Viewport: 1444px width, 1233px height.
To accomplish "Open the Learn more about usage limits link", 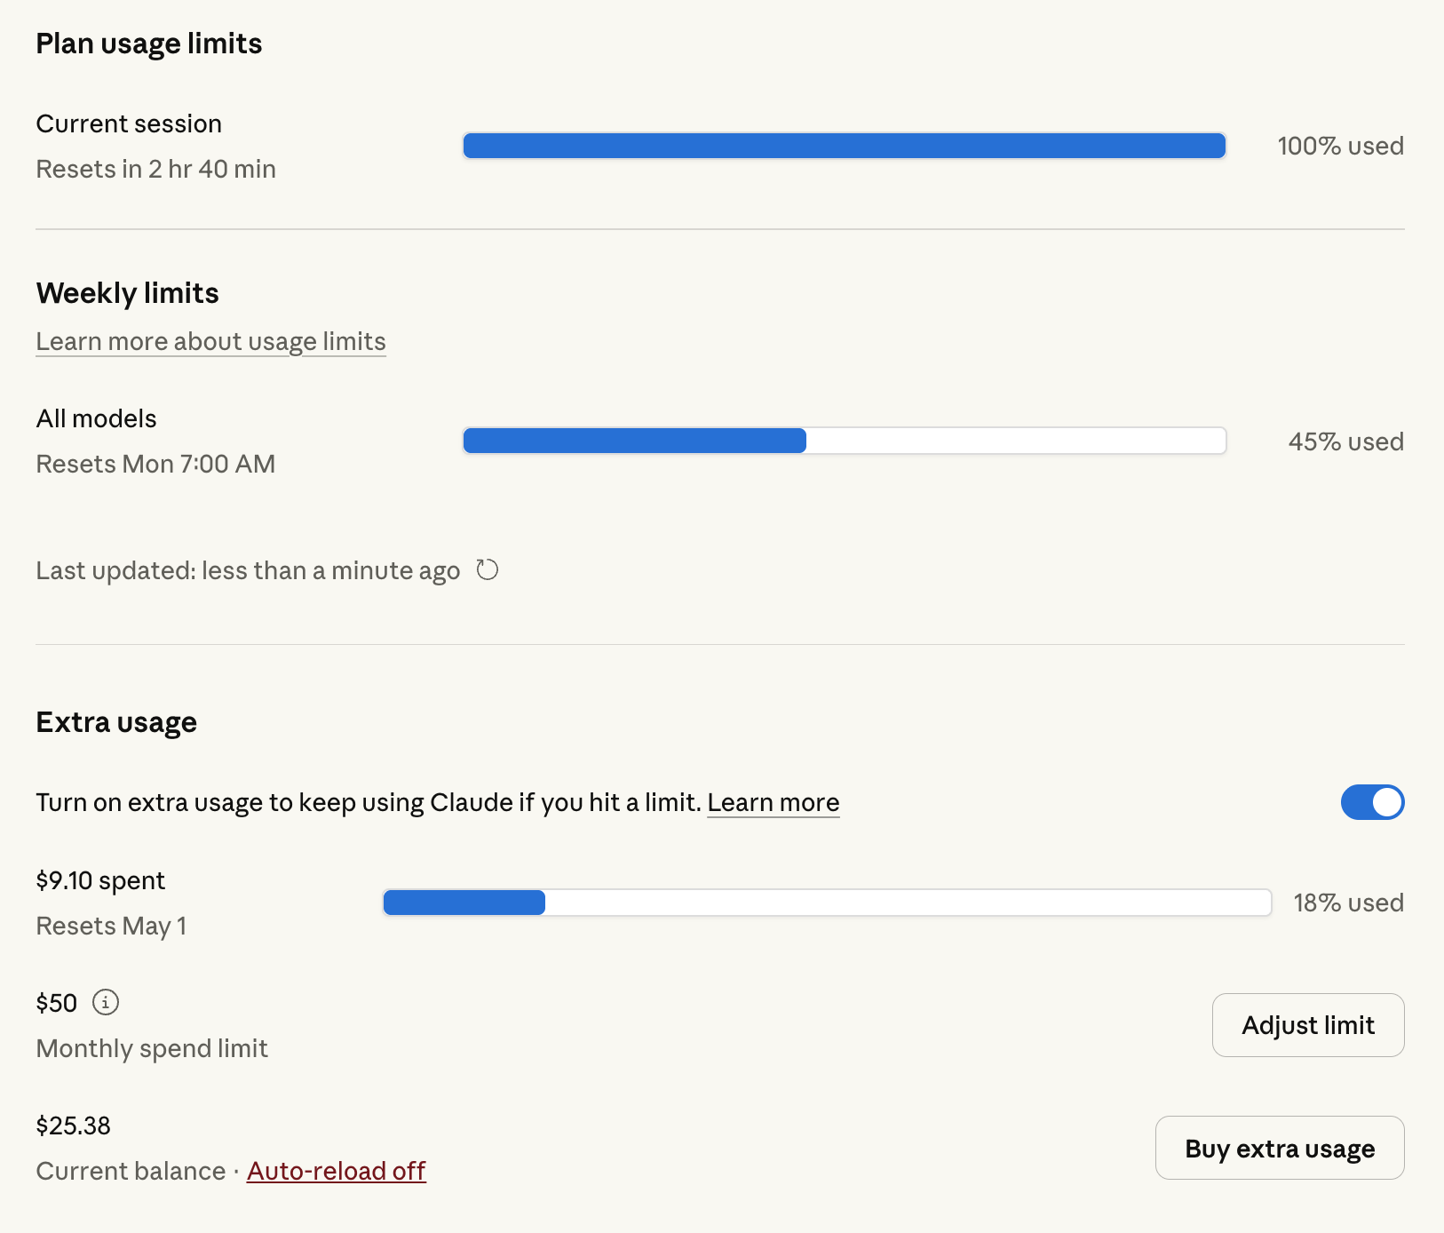I will 211,342.
